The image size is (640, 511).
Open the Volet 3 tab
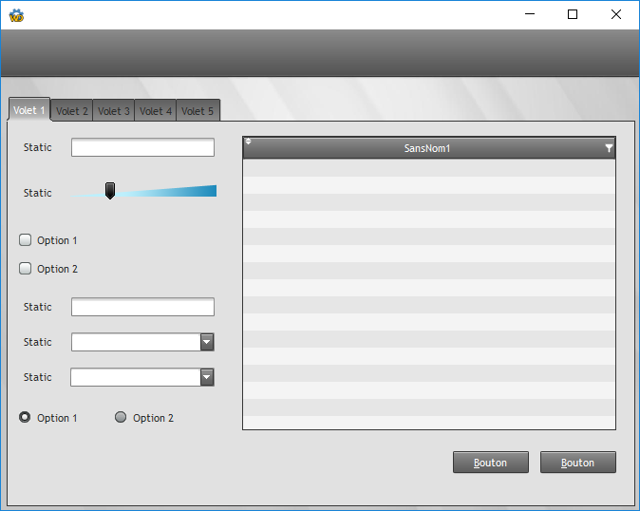114,111
